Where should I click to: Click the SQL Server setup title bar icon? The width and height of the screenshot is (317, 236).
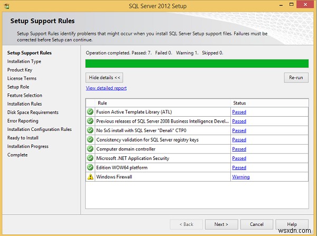7,6
